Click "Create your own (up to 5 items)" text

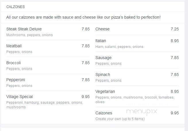(x=120, y=119)
